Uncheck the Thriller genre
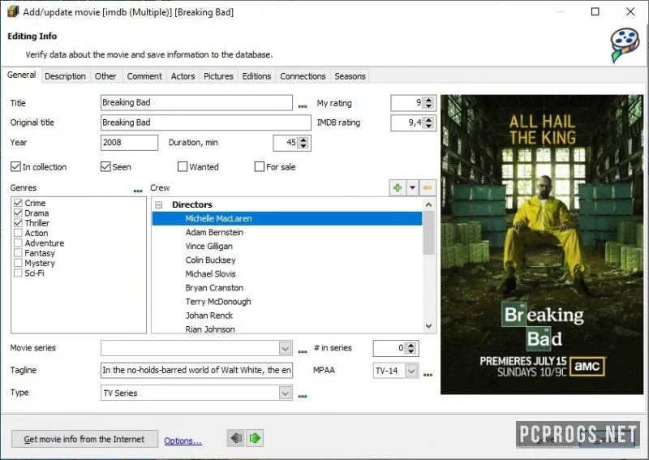This screenshot has height=460, width=649. [x=18, y=222]
